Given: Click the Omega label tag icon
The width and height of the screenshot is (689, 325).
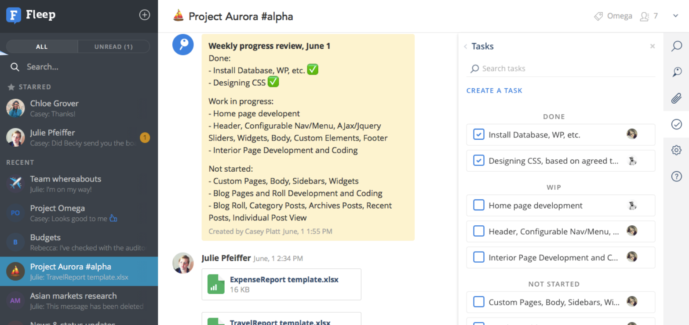Looking at the screenshot, I should coord(598,16).
